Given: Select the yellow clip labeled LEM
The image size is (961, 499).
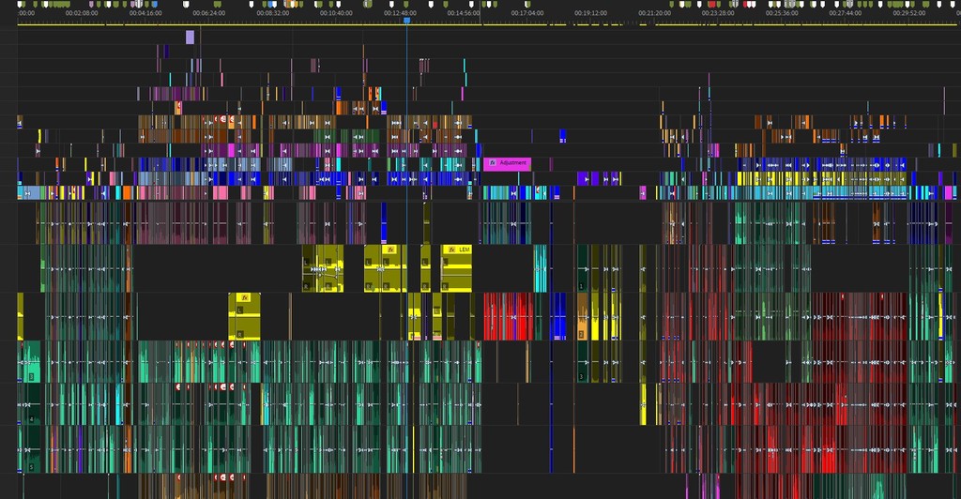Looking at the screenshot, I should [x=457, y=268].
